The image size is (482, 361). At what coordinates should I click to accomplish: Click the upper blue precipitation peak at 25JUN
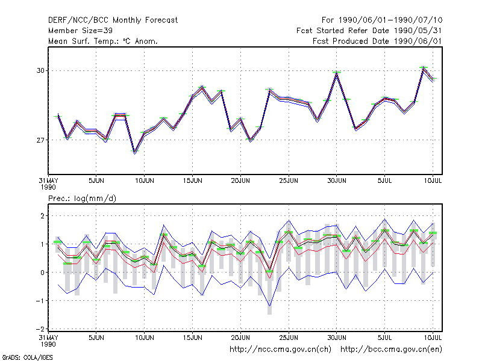tap(289, 221)
